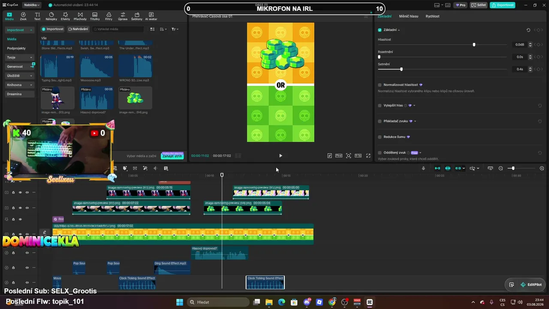Toggle auto snapping button on timeline
Viewport: 549px width, 309px height.
point(448,168)
